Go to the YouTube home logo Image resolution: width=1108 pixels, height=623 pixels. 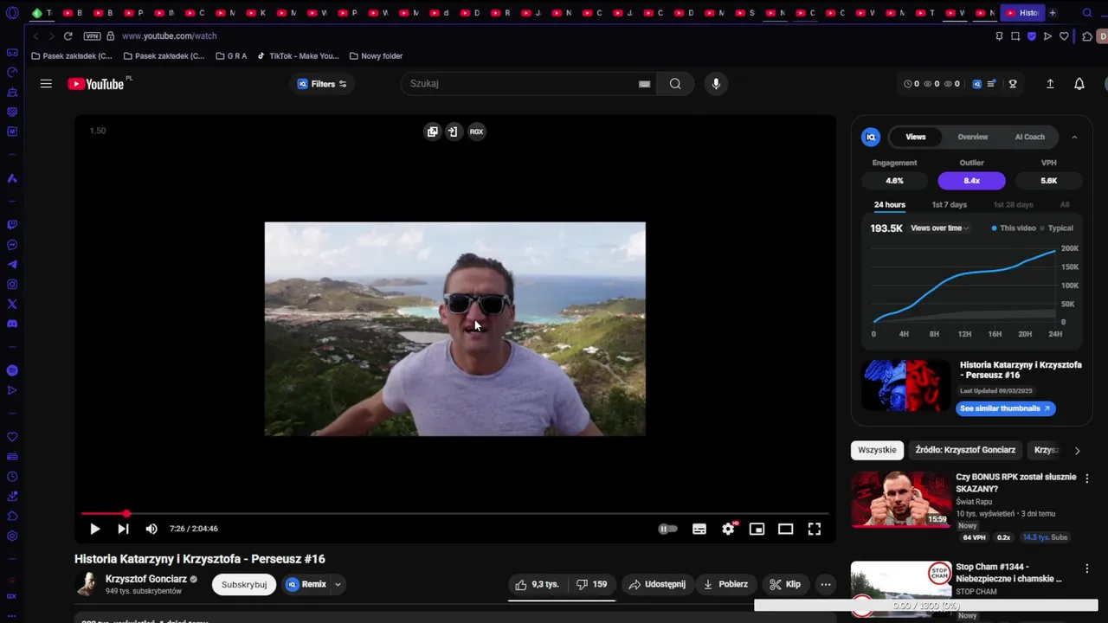coord(96,84)
